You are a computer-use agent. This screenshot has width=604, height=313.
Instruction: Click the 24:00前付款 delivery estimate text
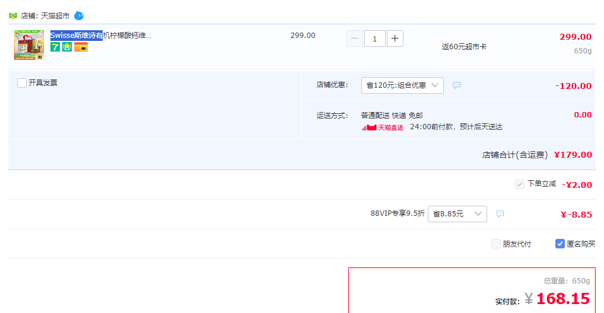click(456, 127)
